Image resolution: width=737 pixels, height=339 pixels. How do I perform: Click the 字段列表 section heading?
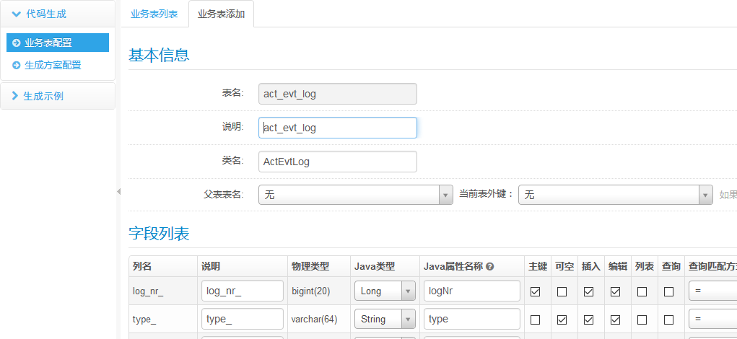[159, 234]
